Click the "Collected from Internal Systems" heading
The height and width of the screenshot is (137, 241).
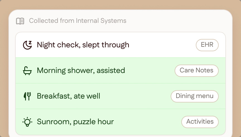coord(78,21)
